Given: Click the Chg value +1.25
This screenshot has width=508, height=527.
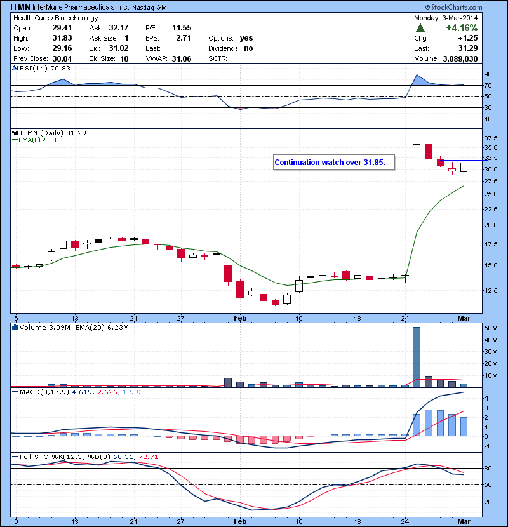Looking at the screenshot, I should tap(467, 38).
